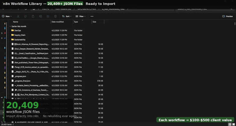Select file (G)_LineChatBot_+_Google_Sheets
Screen dimensions: 236x126
point(32,58)
